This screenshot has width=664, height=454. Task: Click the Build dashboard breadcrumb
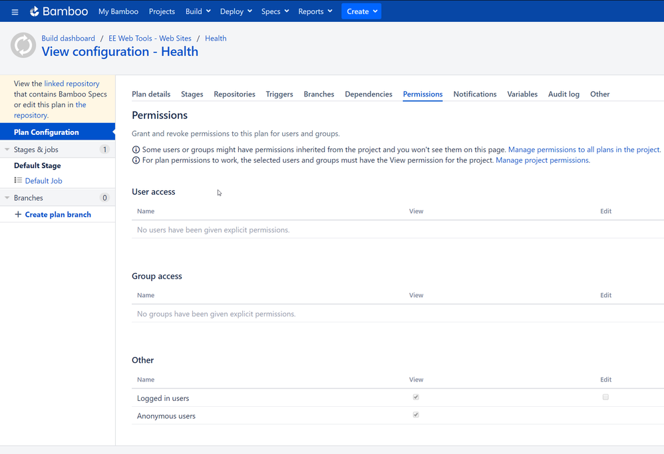68,38
